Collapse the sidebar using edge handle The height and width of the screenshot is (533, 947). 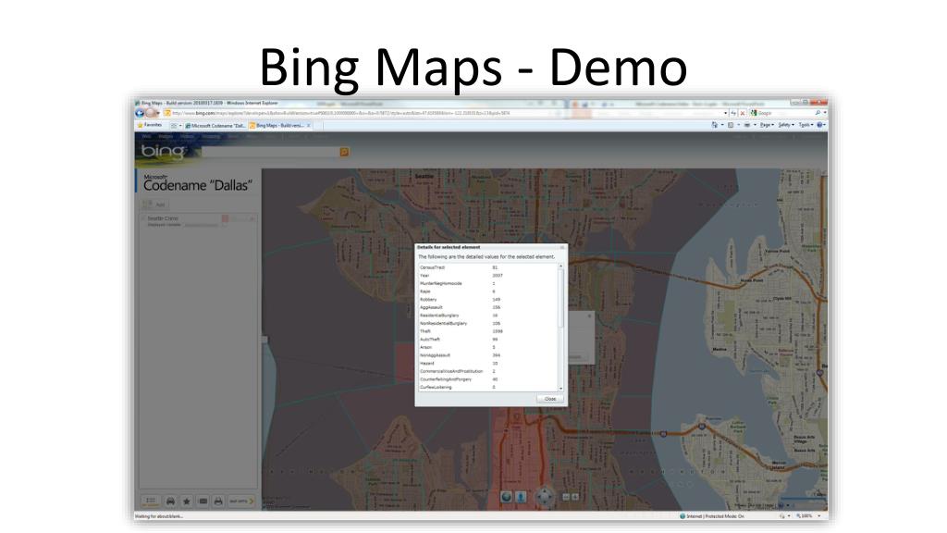264,340
